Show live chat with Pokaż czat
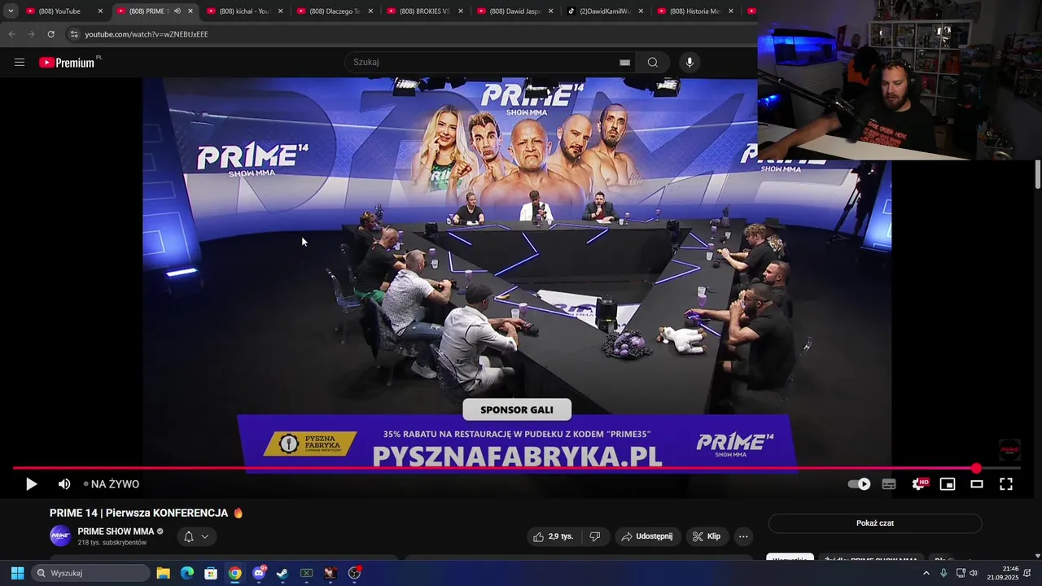 point(875,523)
